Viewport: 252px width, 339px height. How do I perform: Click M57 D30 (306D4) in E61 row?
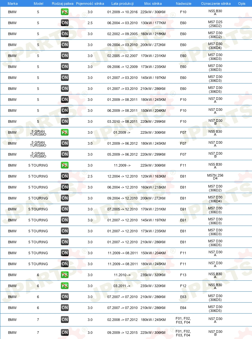coord(215,199)
